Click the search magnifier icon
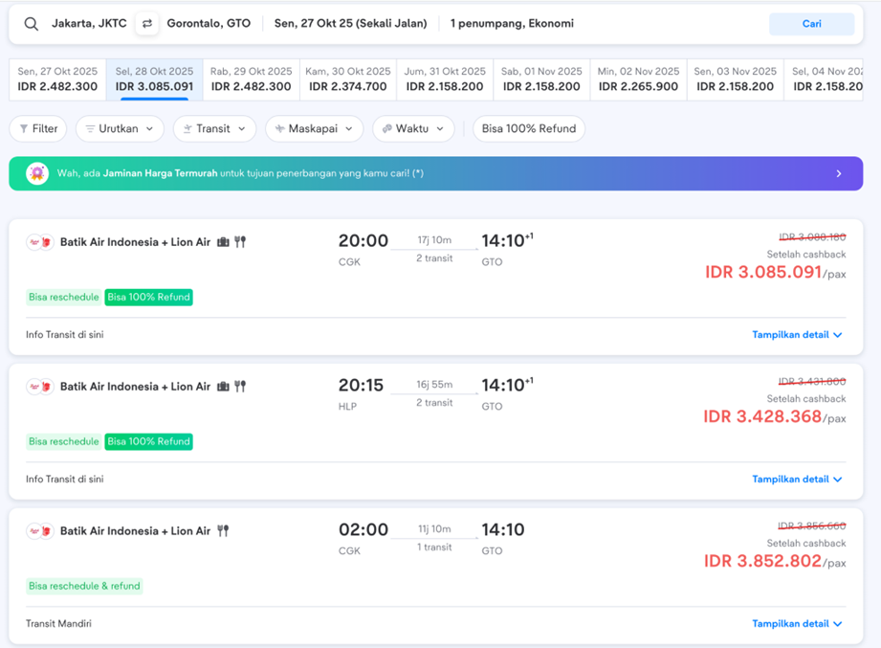 [x=32, y=24]
